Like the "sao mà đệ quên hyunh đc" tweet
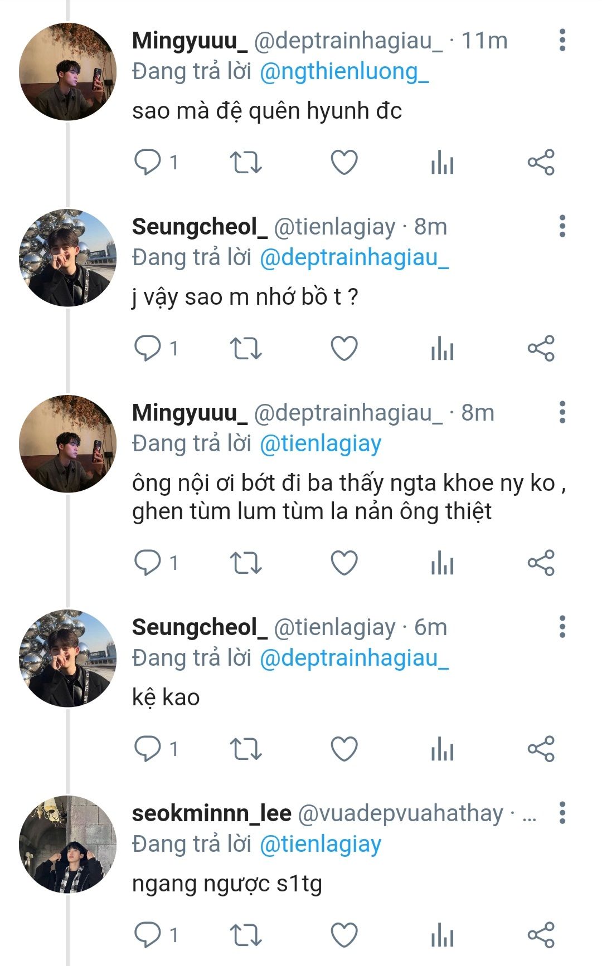The width and height of the screenshot is (602, 966). coord(344,163)
